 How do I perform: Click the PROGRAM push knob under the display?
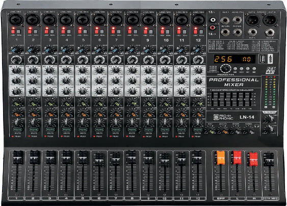point(225,69)
